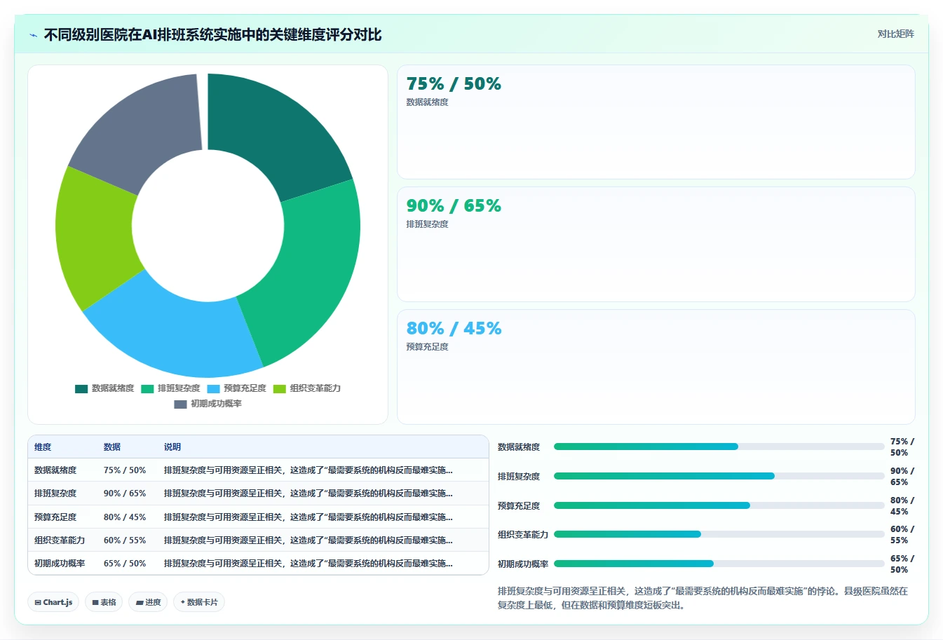The width and height of the screenshot is (943, 640).
Task: Click the dashboard title text
Action: [212, 35]
